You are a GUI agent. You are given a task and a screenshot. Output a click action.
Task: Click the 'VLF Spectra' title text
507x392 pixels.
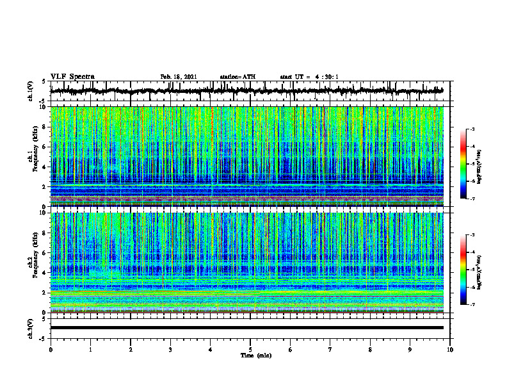pyautogui.click(x=72, y=77)
